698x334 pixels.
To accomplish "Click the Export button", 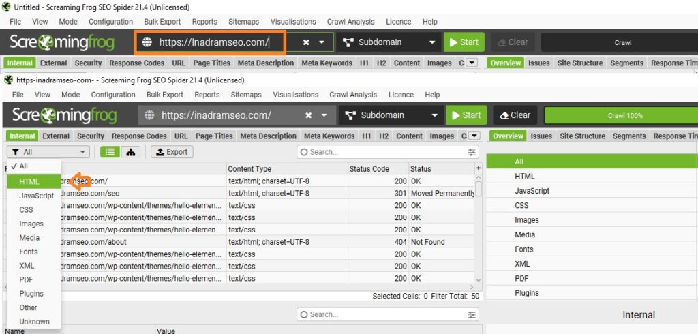I will 172,152.
